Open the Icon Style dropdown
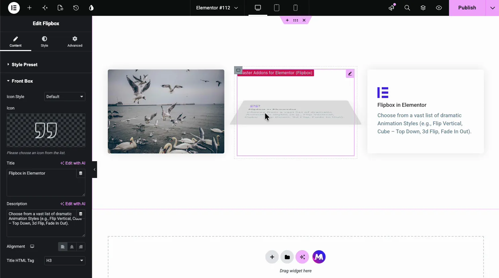499x278 pixels. point(64,97)
